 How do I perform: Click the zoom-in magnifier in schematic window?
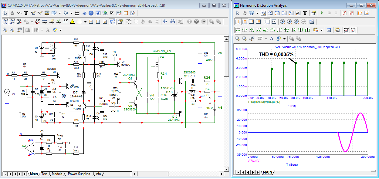(5, 30)
